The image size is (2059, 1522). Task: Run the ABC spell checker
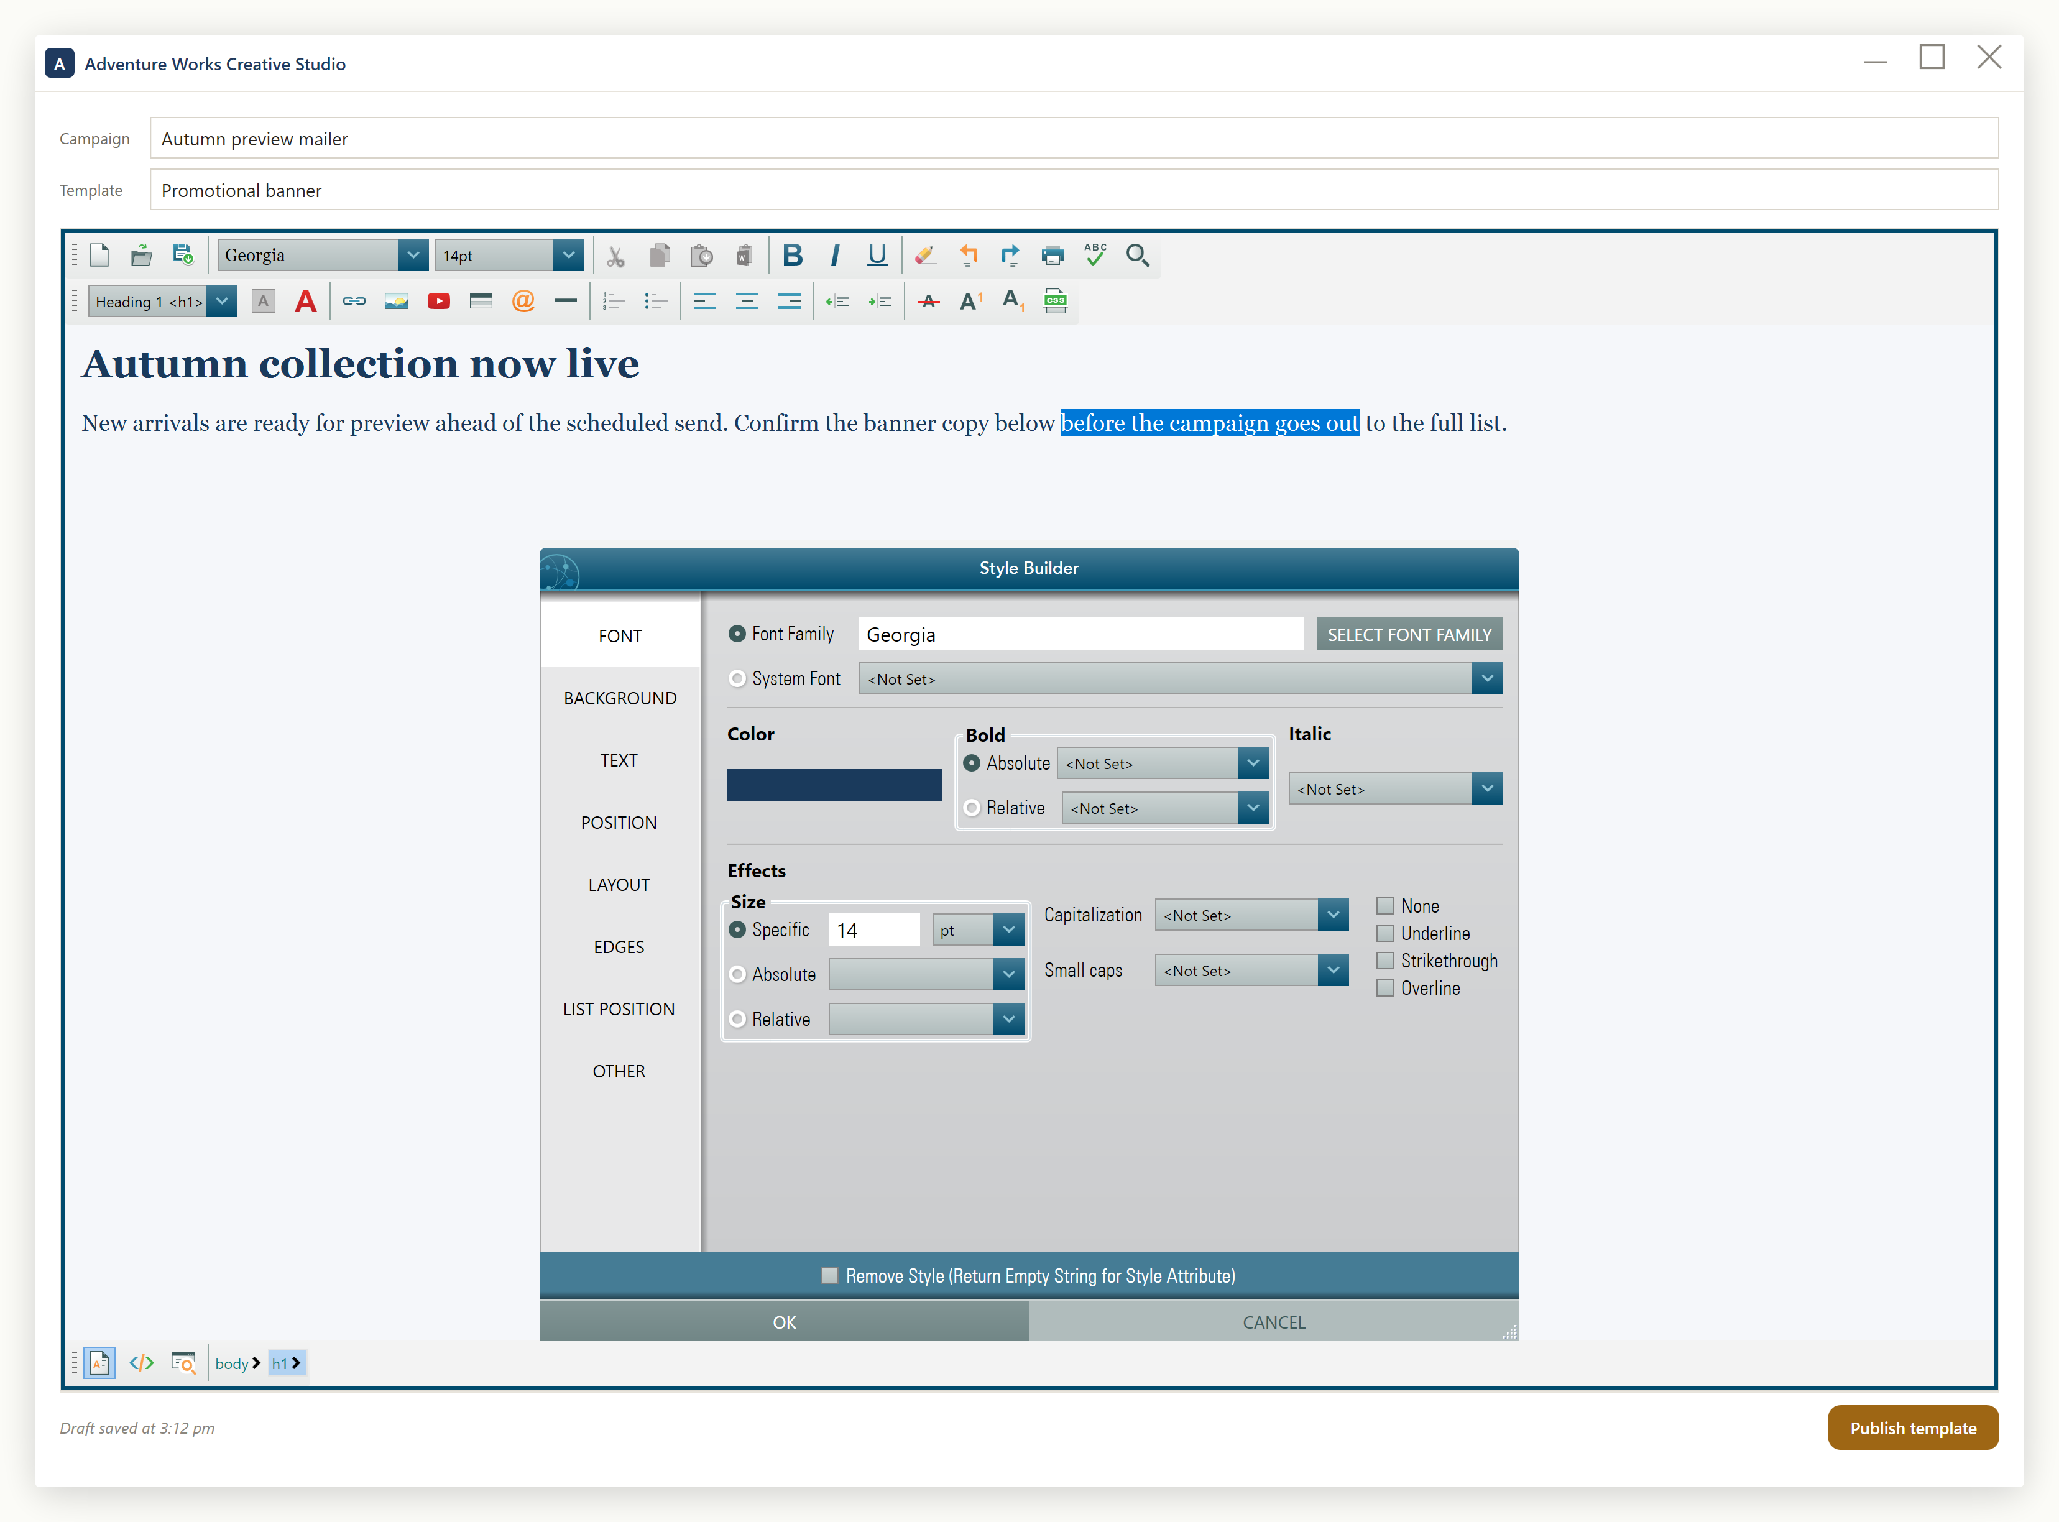point(1095,255)
